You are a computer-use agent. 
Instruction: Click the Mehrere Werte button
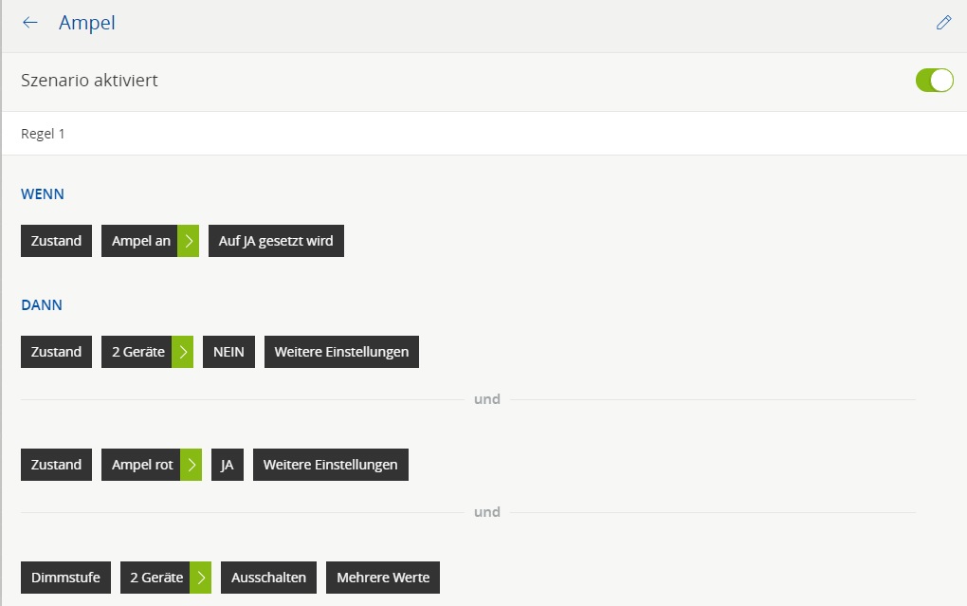coord(382,577)
